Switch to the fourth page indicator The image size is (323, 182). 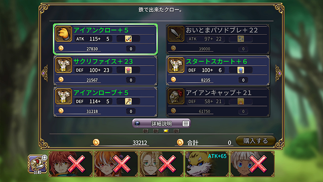176,131
